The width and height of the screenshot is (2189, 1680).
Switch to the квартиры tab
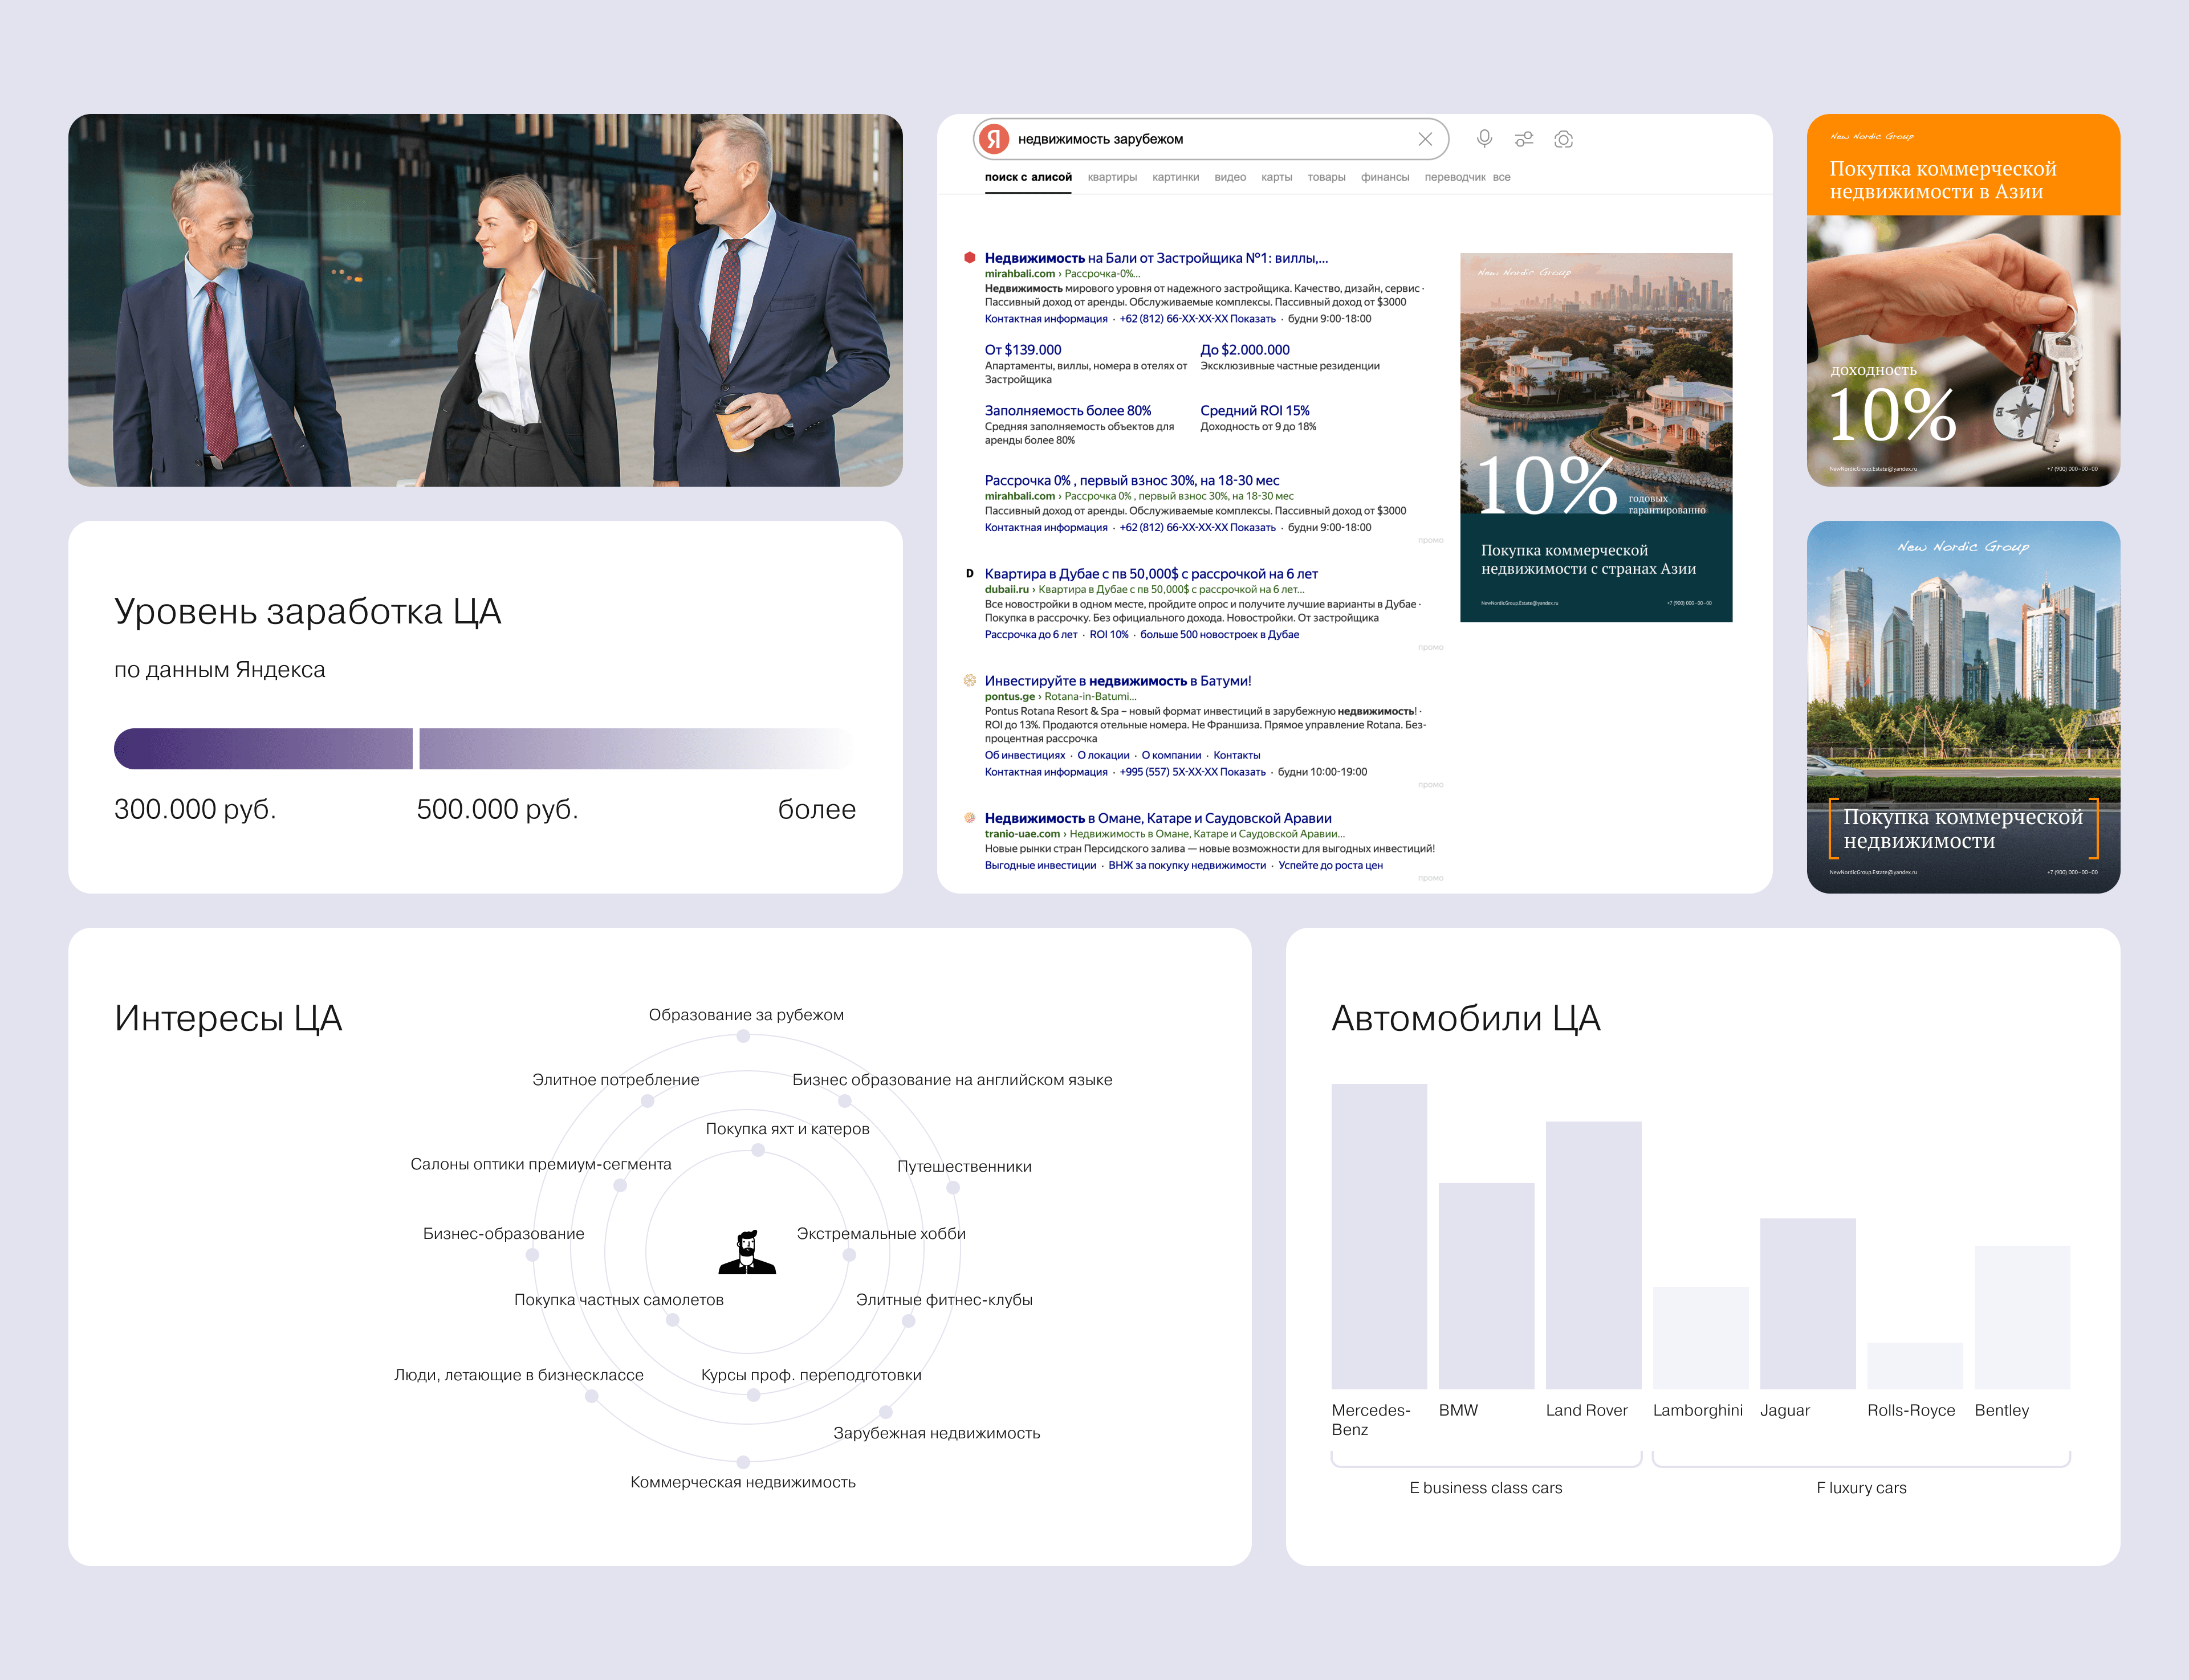(x=1112, y=177)
